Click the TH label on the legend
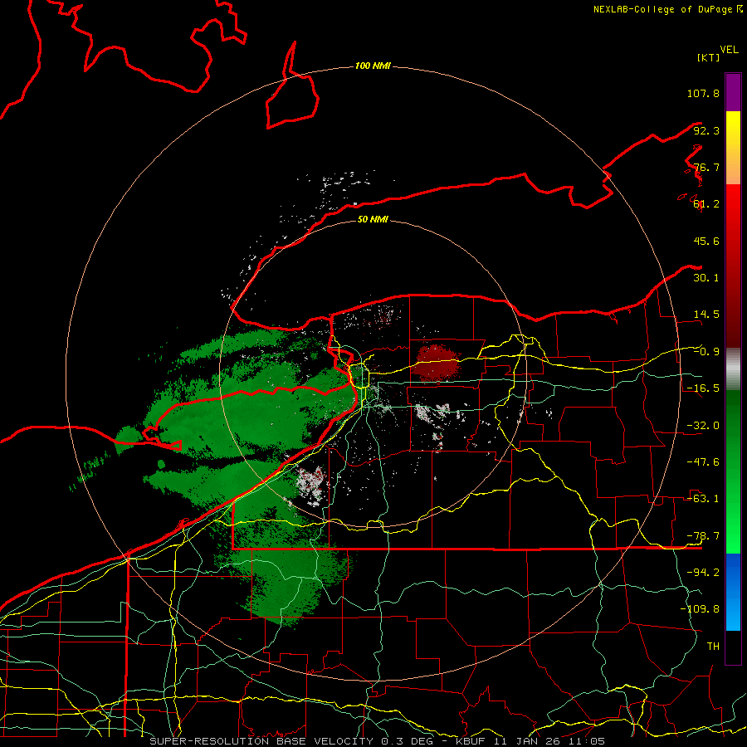Image resolution: width=747 pixels, height=747 pixels. (713, 647)
